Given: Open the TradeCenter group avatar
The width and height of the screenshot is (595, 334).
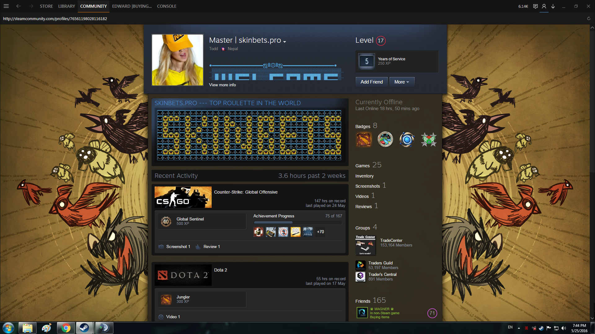Looking at the screenshot, I should 365,245.
